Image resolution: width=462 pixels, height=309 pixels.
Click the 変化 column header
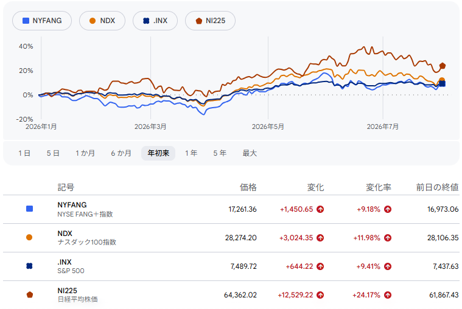(315, 187)
